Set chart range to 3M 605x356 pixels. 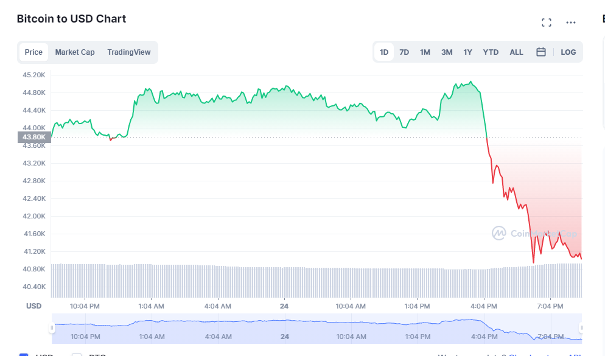pyautogui.click(x=447, y=52)
